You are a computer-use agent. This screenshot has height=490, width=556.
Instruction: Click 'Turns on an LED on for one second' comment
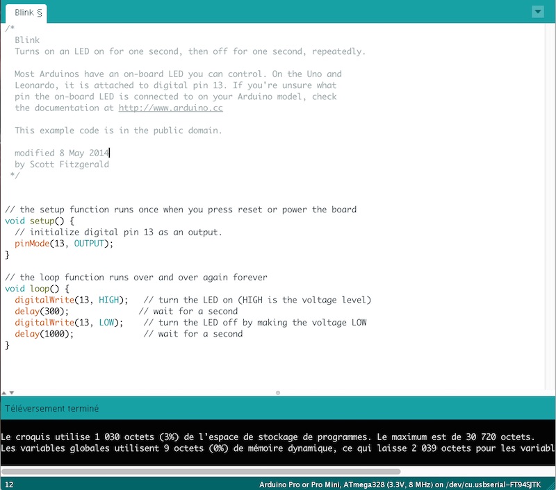pos(190,51)
